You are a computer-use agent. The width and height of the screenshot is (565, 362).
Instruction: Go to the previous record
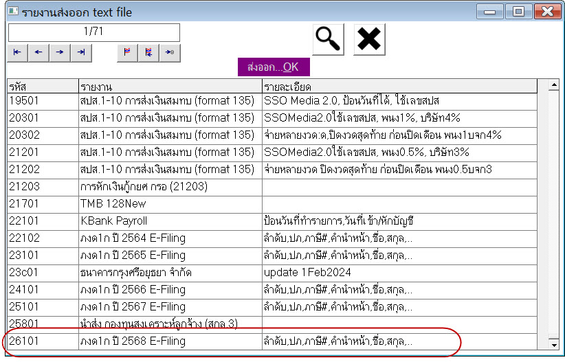click(x=38, y=53)
